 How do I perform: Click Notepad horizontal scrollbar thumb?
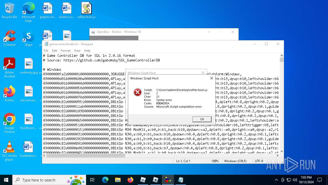coord(86,155)
